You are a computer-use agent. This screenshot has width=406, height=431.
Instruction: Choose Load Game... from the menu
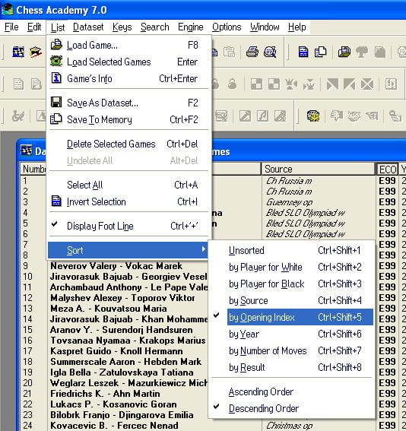point(128,45)
